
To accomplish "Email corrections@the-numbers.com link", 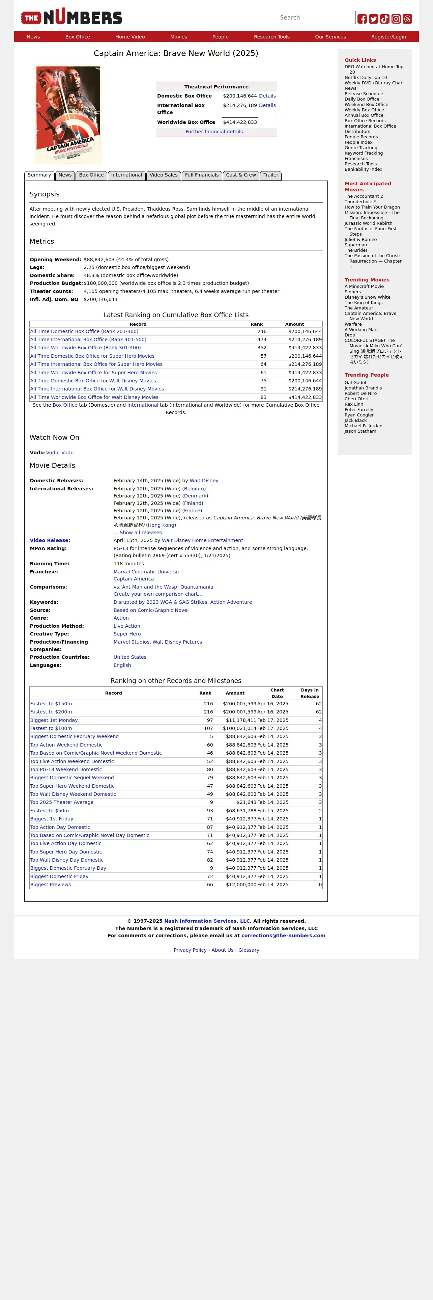I will (x=283, y=935).
